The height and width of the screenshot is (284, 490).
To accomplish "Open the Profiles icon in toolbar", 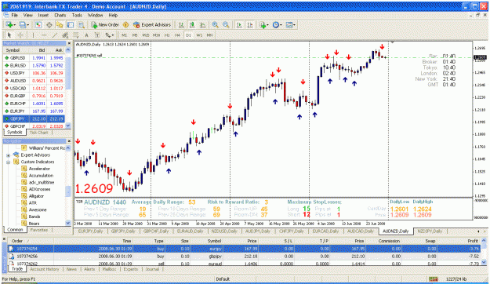I will [23, 24].
